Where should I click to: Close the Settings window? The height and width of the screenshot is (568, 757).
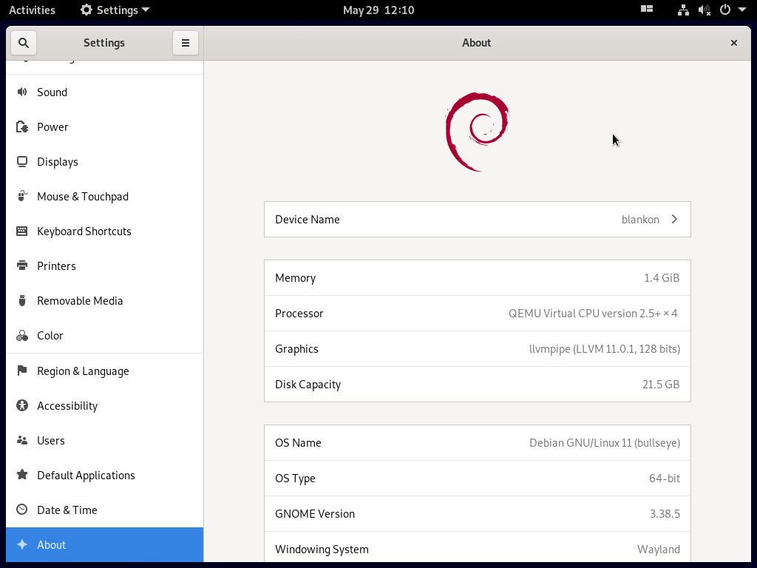coord(734,43)
